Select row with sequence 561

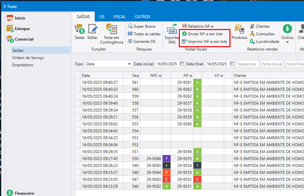pos(189,82)
